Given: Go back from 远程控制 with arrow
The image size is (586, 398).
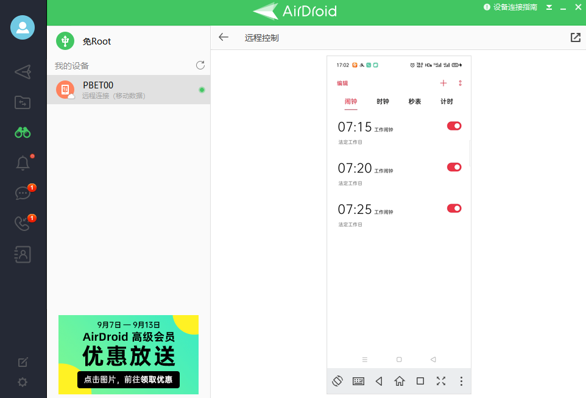Looking at the screenshot, I should click(x=224, y=37).
